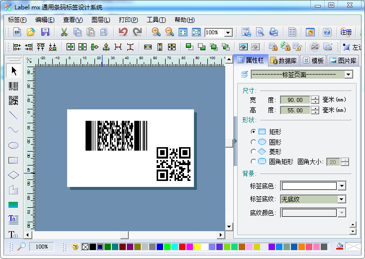
Task: Open a file with folder icon
Action: tap(31, 32)
